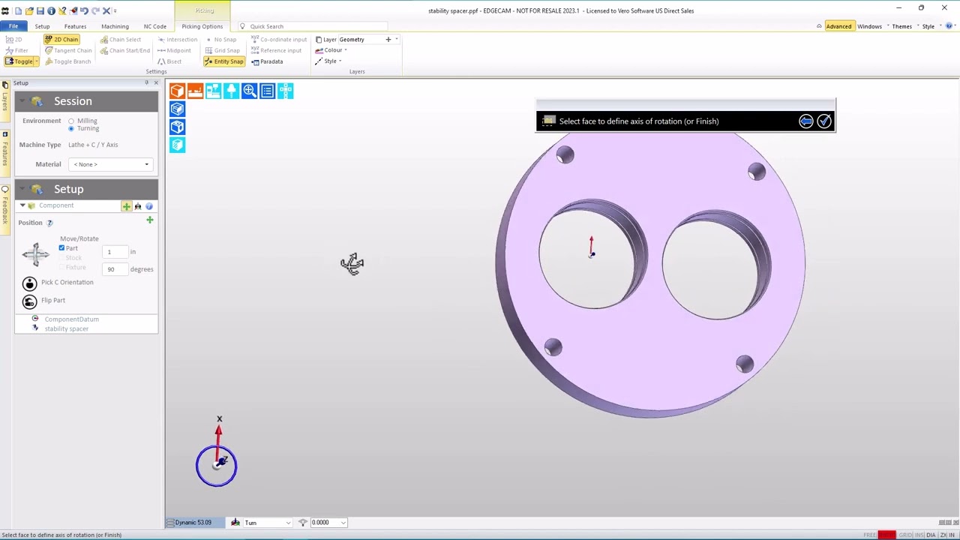This screenshot has width=960, height=540.
Task: Toggle the Grid Snap option
Action: point(222,50)
